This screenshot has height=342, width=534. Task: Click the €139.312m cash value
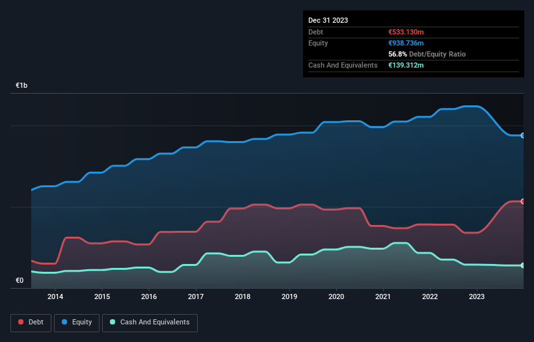pos(406,65)
